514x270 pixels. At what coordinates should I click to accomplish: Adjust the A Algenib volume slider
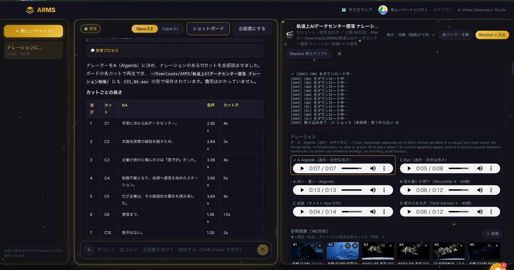click(x=352, y=168)
